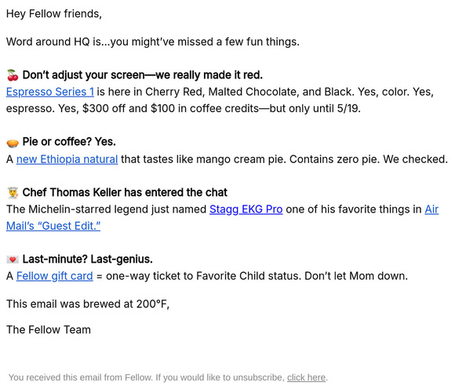The width and height of the screenshot is (455, 385).
Task: Click the 'Word around HQ' intro sentence
Action: [153, 42]
